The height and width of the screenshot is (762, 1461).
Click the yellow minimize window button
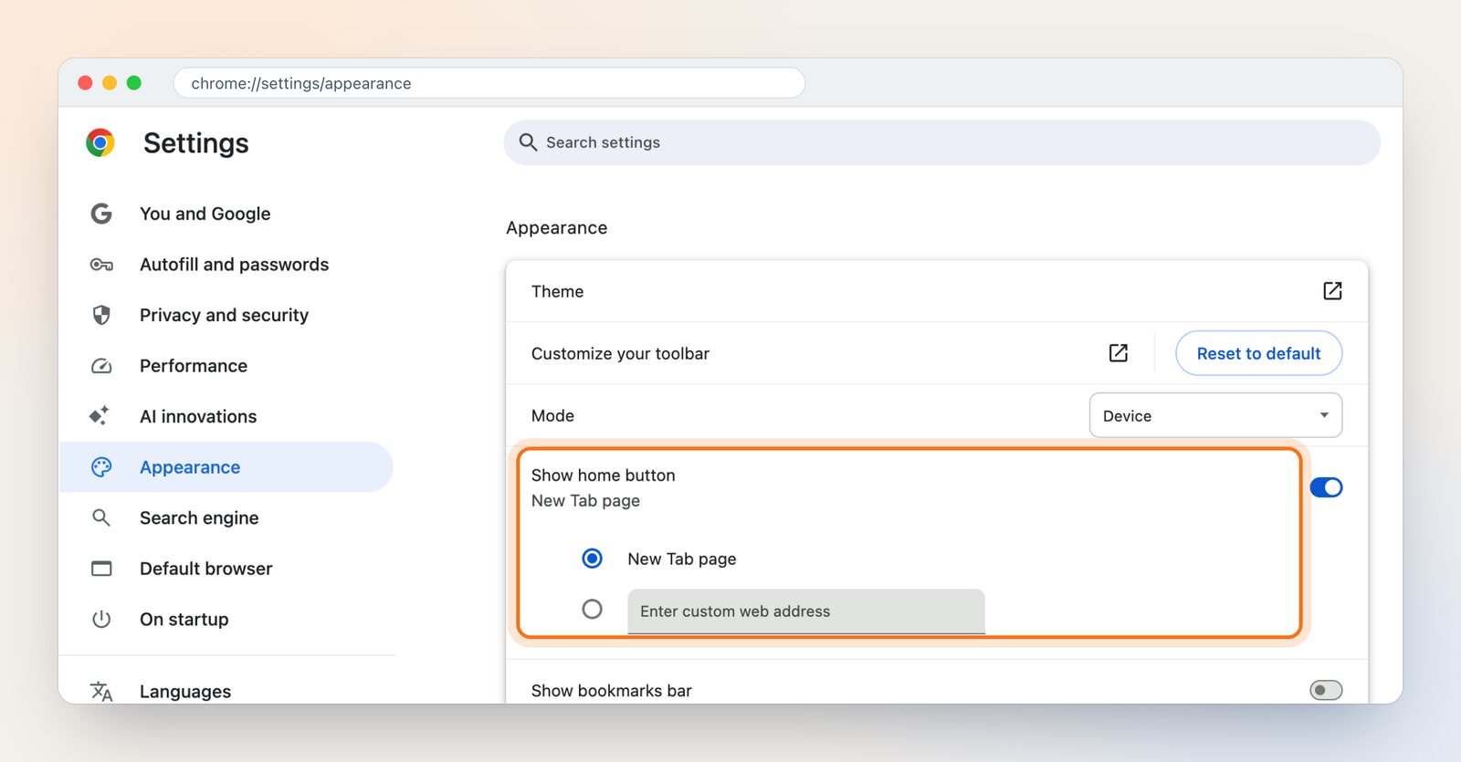coord(110,83)
